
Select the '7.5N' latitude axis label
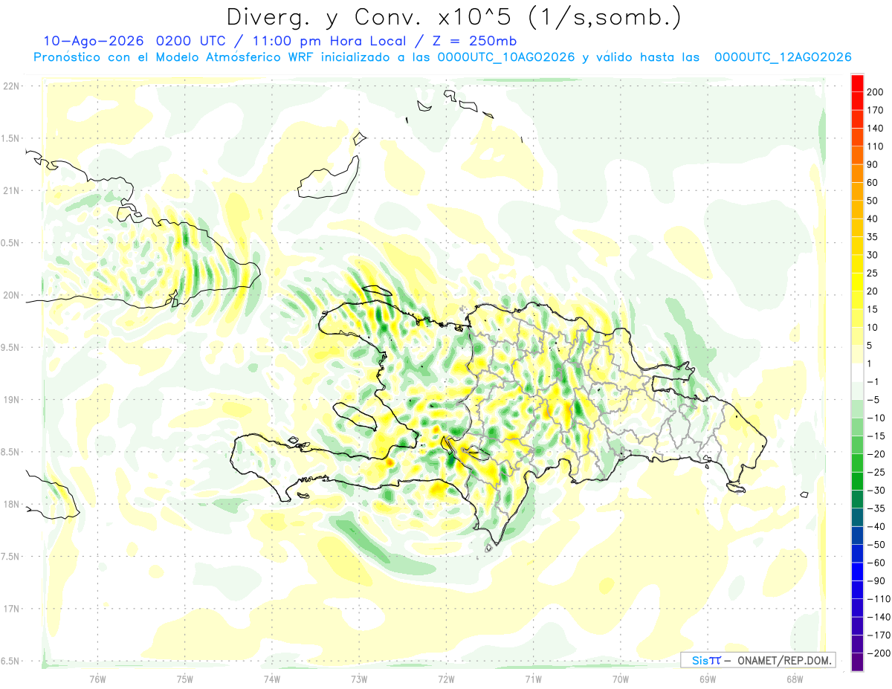pyautogui.click(x=11, y=557)
